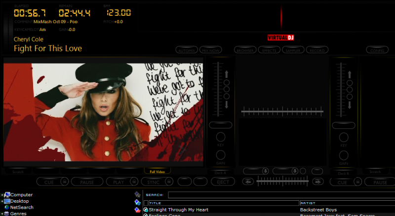This screenshot has height=216, width=395.
Task: Expand the Computer tree node
Action: pyautogui.click(x=2, y=195)
